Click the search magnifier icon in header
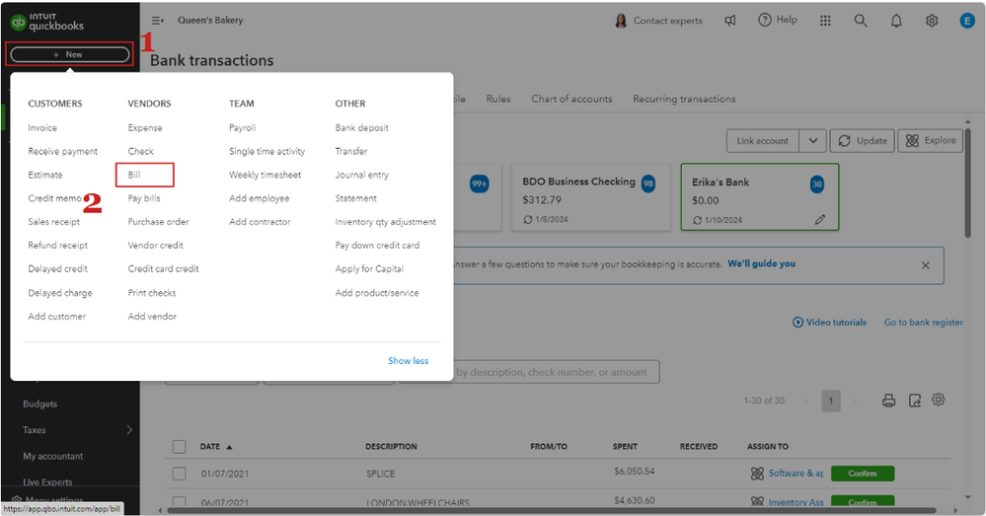 pos(861,21)
